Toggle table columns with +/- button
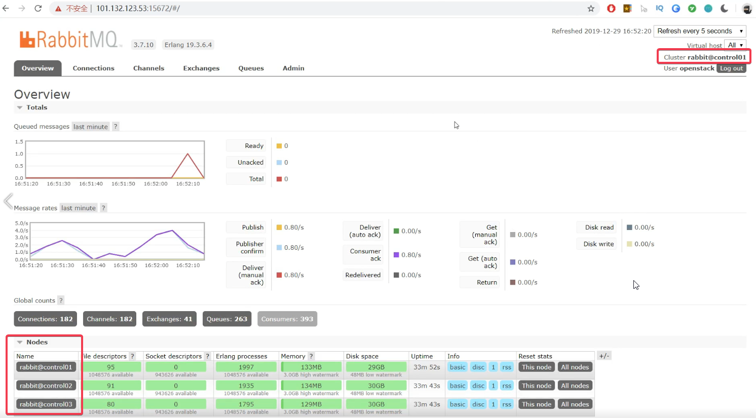The height and width of the screenshot is (418, 756). (x=604, y=356)
